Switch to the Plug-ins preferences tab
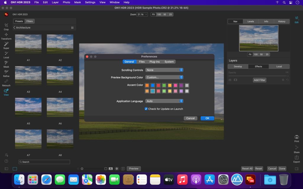 (x=154, y=62)
